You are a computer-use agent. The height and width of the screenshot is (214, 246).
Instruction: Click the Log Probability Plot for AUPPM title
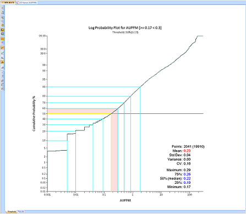[x=125, y=28]
